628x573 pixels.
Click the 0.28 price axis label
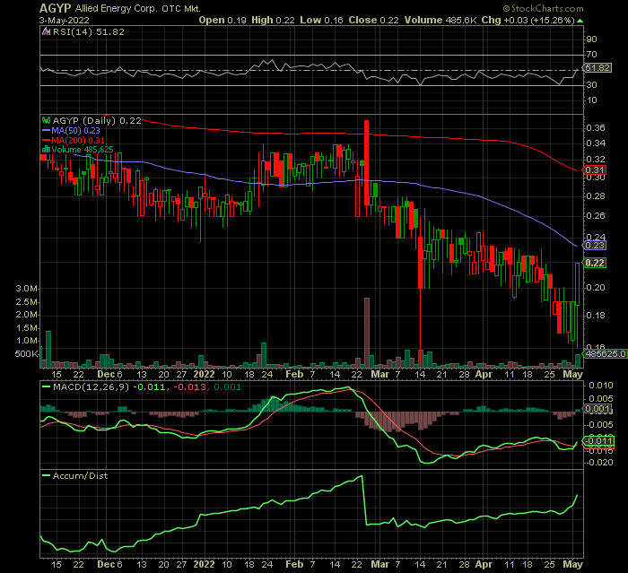pos(596,195)
